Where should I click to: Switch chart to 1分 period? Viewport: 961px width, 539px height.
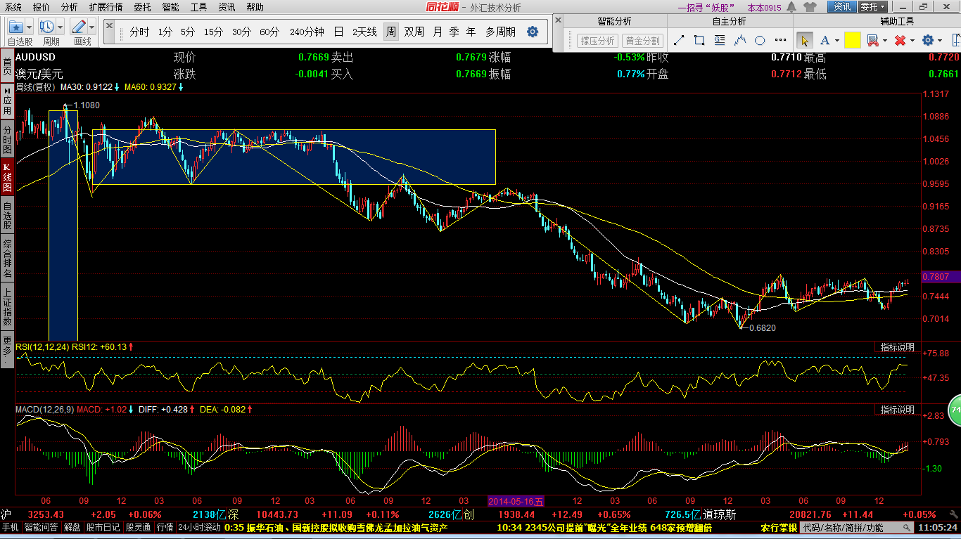pyautogui.click(x=165, y=32)
